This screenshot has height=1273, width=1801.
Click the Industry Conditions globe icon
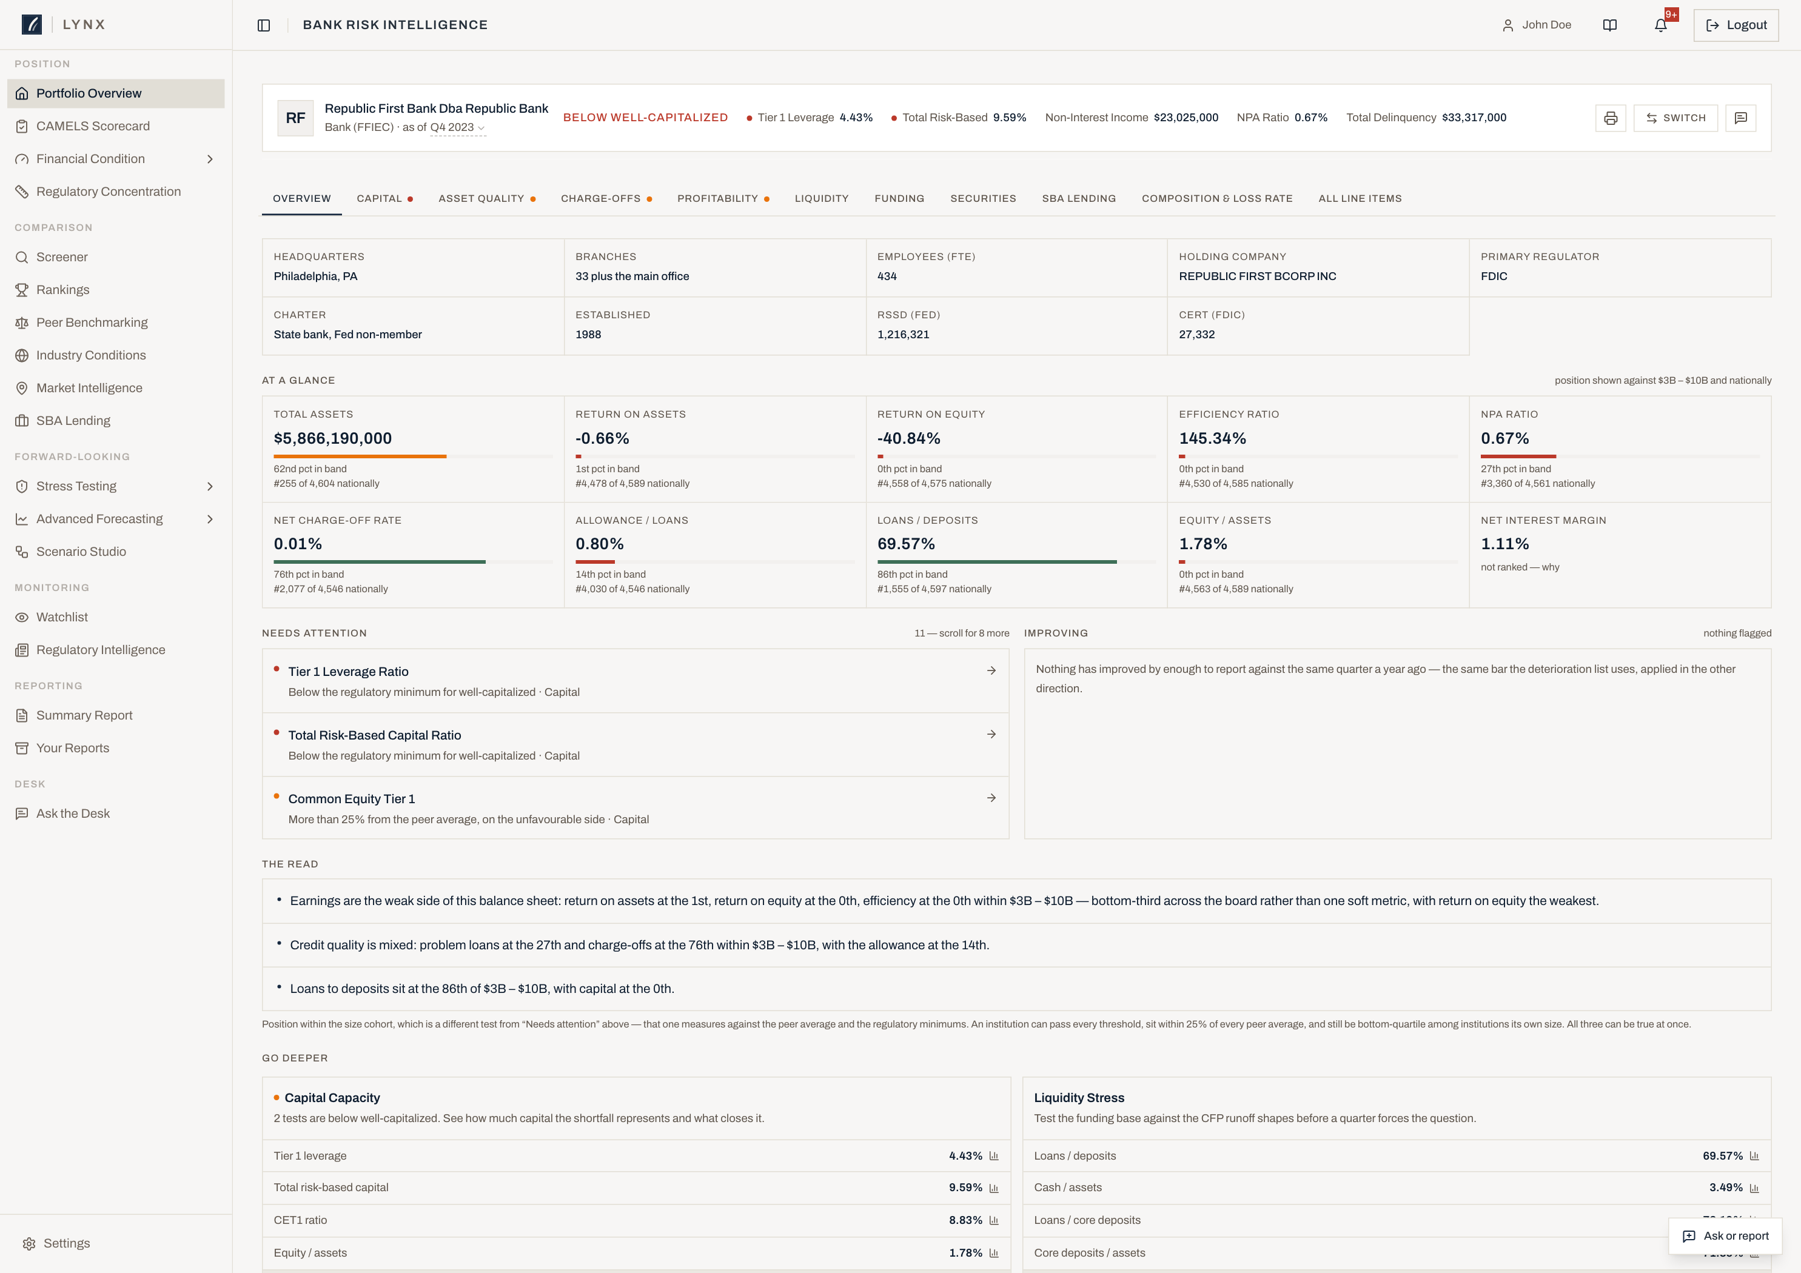[x=22, y=355]
